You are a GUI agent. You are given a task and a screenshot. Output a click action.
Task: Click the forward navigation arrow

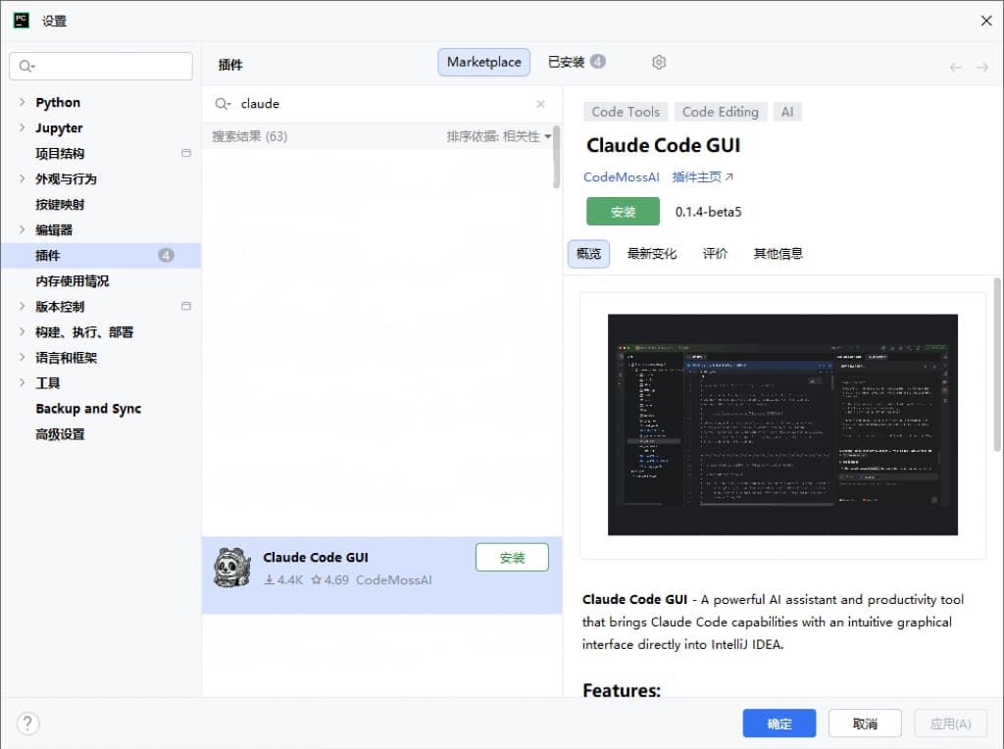pos(982,67)
